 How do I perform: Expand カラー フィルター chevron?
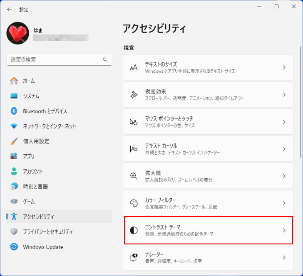point(284,203)
